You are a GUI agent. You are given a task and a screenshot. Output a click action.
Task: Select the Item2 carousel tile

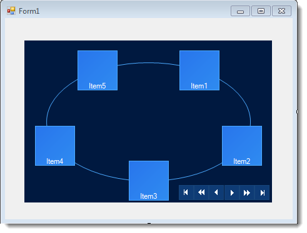[242, 146]
